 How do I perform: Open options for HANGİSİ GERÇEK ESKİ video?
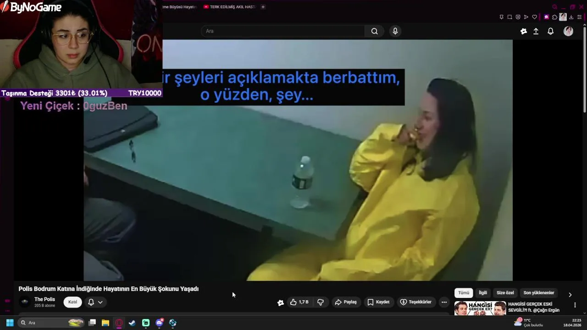pyautogui.click(x=575, y=305)
